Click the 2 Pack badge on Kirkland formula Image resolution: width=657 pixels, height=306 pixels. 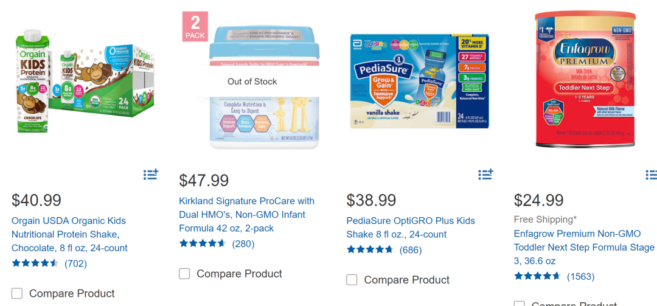(x=195, y=27)
